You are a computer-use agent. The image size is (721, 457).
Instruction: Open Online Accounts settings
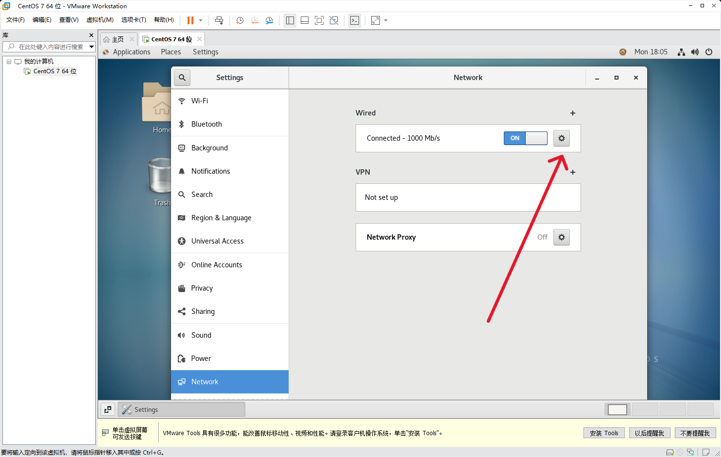(x=230, y=265)
